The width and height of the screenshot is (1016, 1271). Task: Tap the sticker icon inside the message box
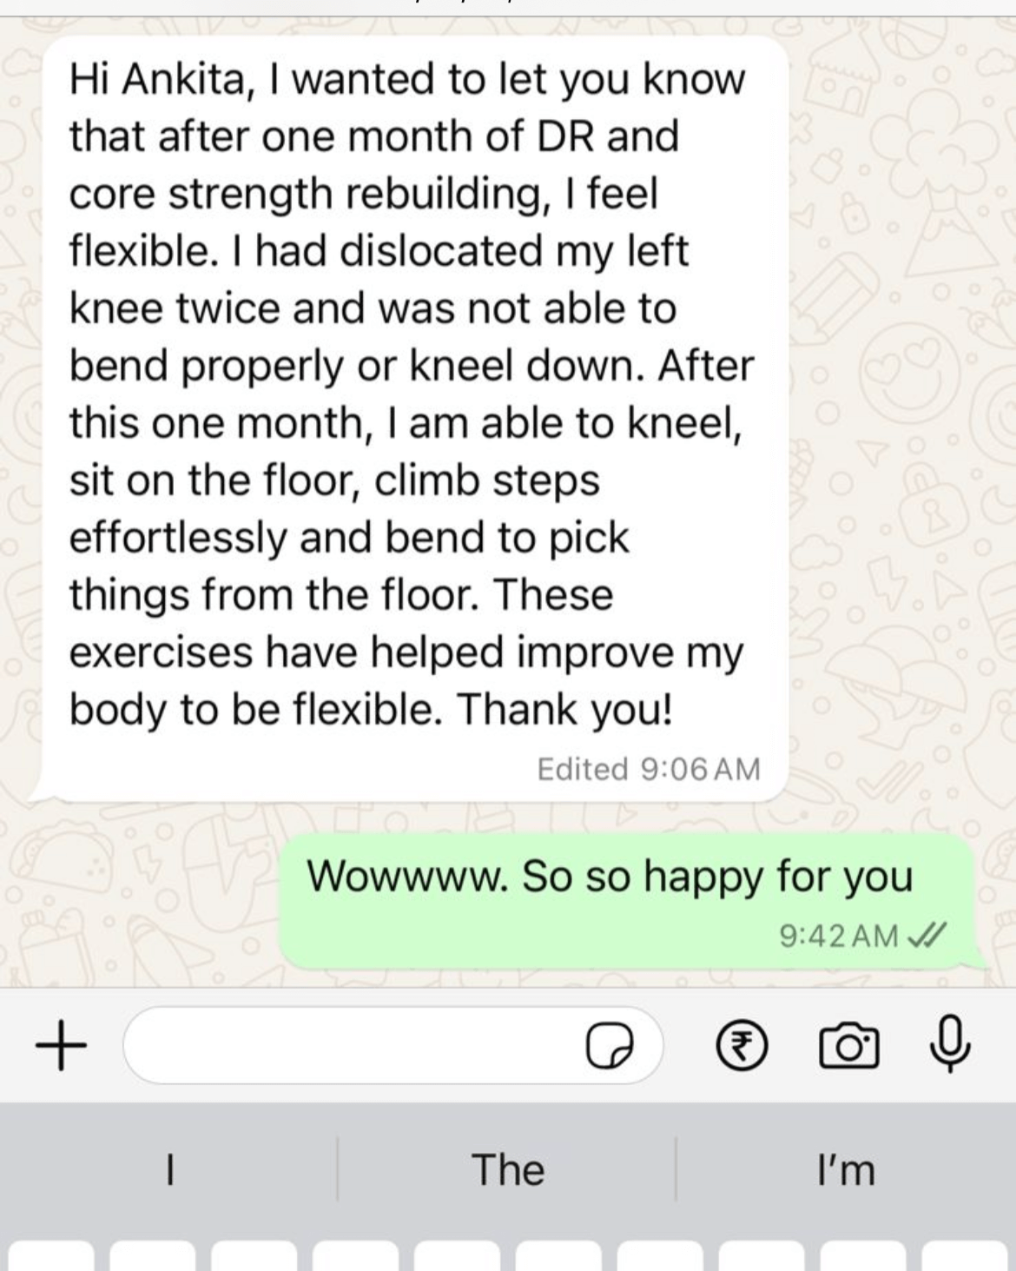(610, 1046)
